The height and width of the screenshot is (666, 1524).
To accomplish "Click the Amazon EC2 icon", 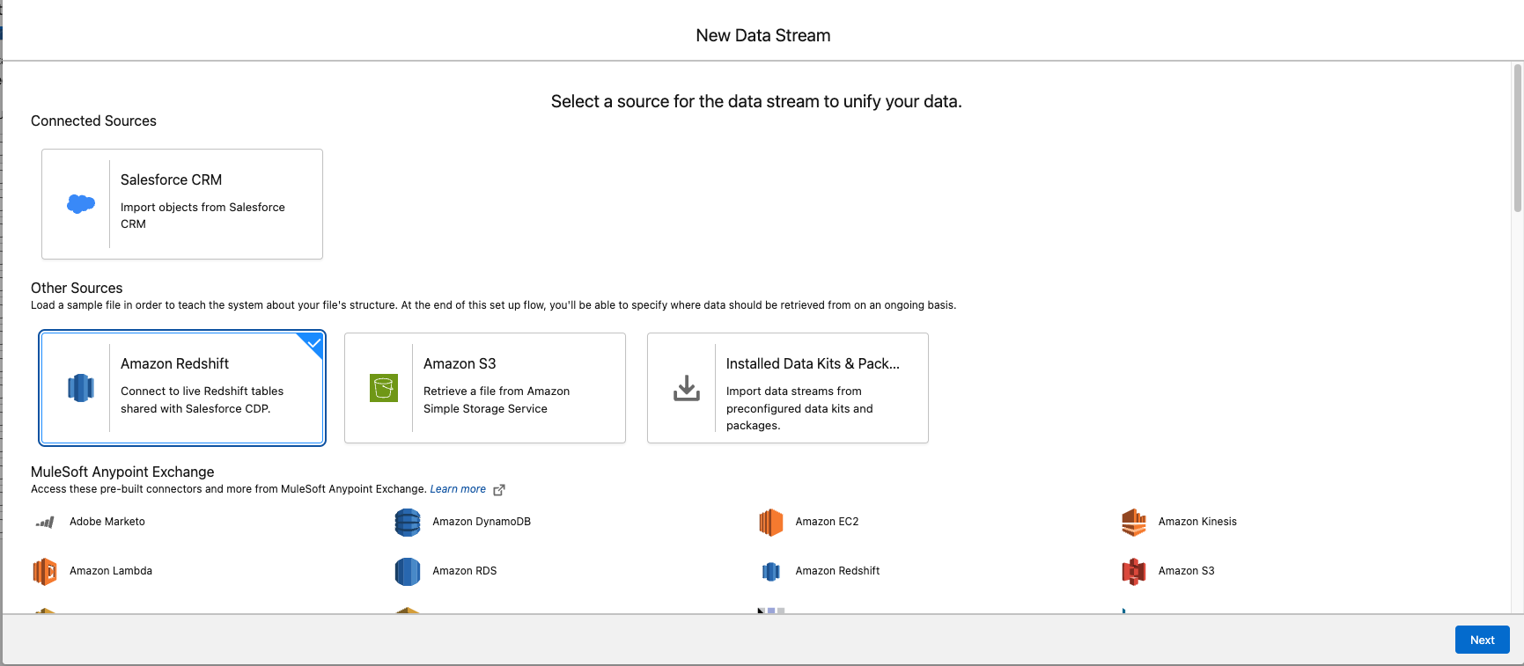I will tap(771, 523).
